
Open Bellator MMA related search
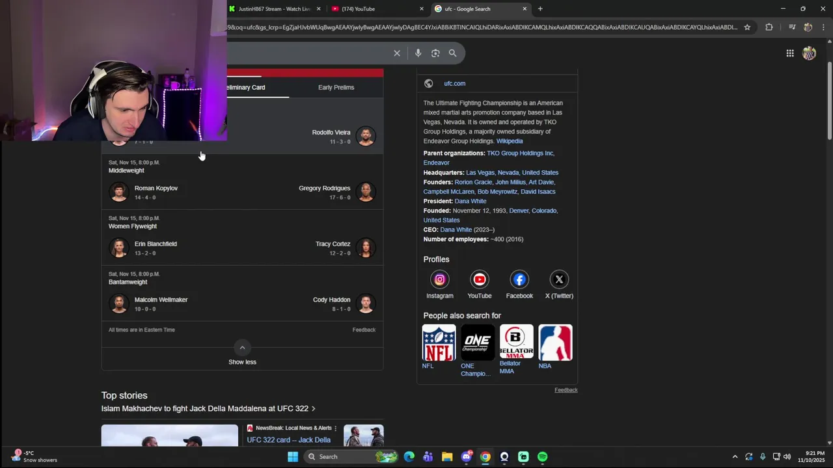(x=517, y=350)
